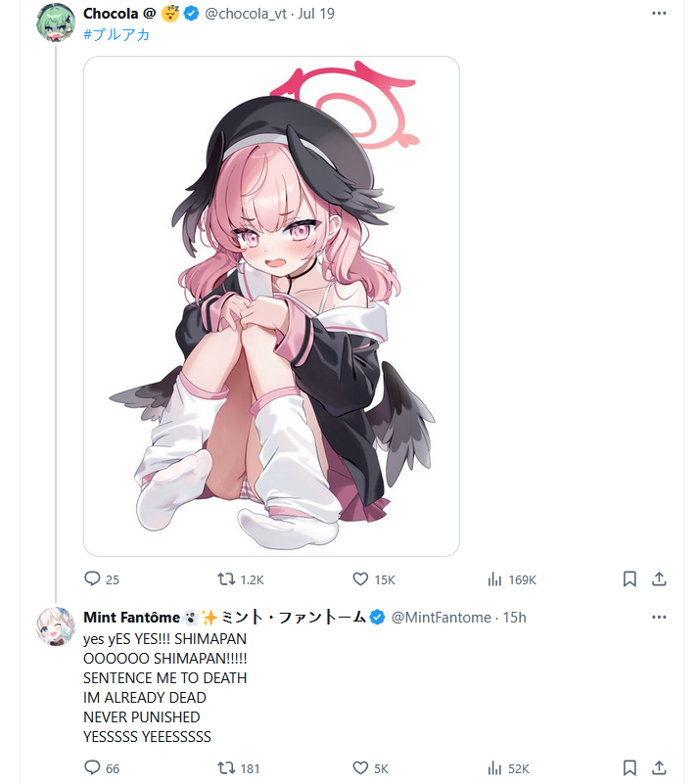Bookmark Chocola's post
The width and height of the screenshot is (698, 784).
(x=629, y=579)
